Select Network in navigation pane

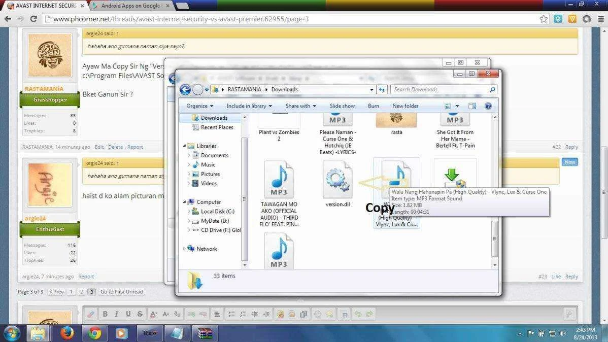pyautogui.click(x=206, y=249)
